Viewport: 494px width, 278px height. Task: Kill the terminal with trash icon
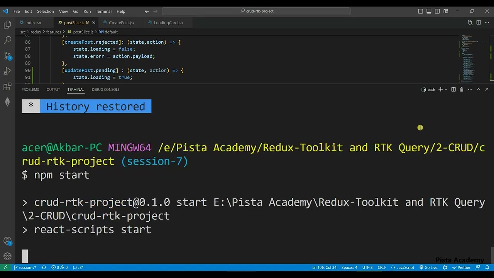462,90
